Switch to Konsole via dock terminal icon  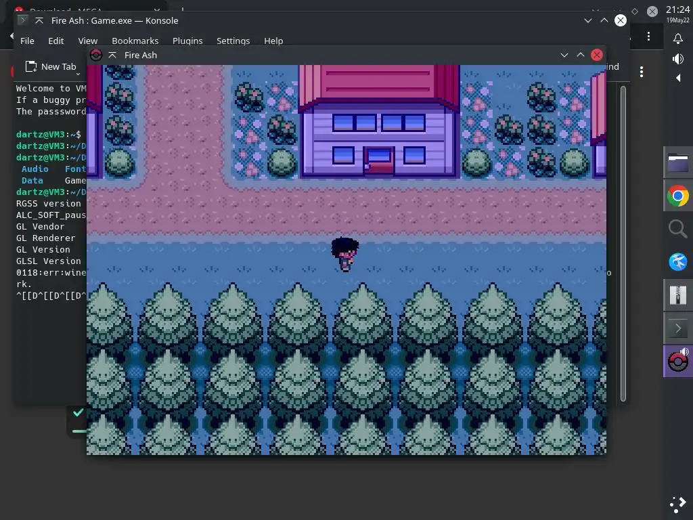pos(677,328)
